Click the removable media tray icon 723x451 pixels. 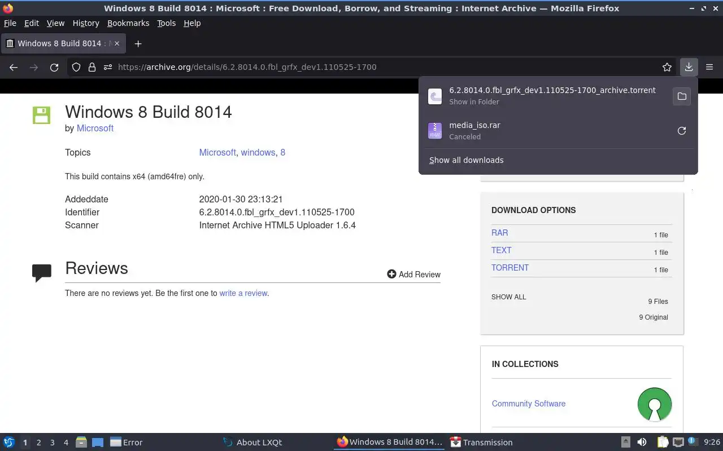point(626,443)
